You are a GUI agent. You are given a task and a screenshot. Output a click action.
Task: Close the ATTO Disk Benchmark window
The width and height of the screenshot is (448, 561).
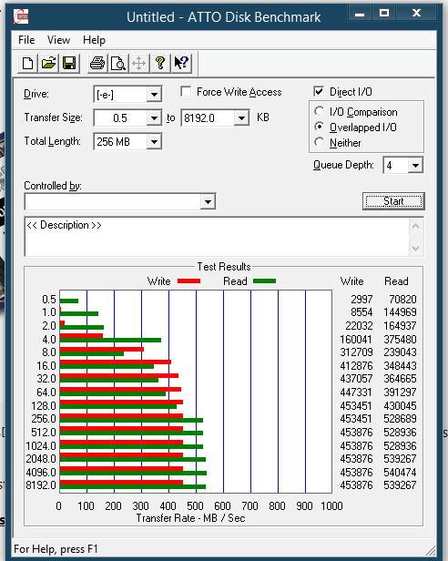tap(416, 14)
